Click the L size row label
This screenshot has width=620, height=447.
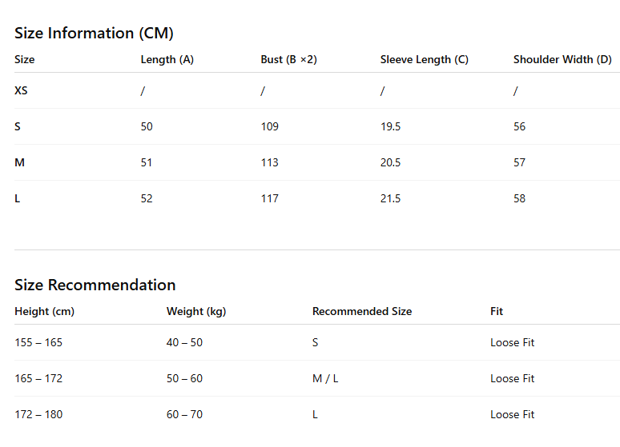[18, 198]
